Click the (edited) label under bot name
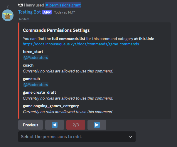Screen dimensions: 177x147 pos(24,19)
